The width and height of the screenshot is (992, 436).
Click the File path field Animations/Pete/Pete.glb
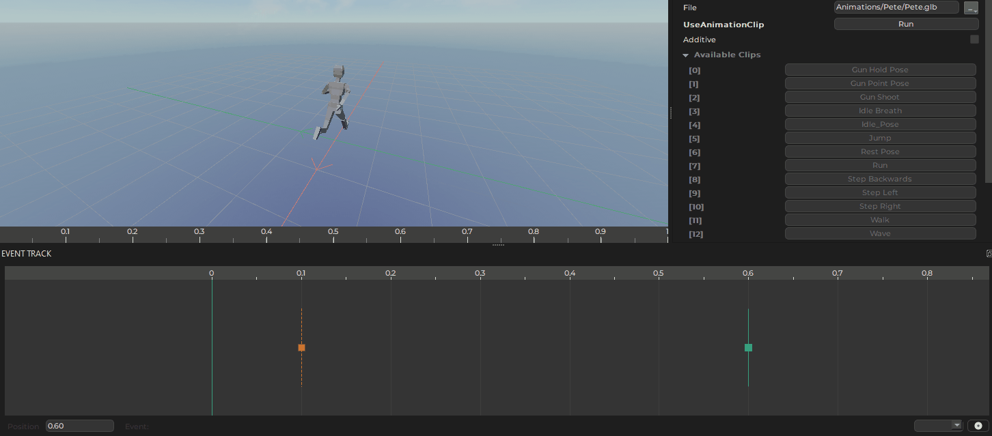click(x=896, y=8)
